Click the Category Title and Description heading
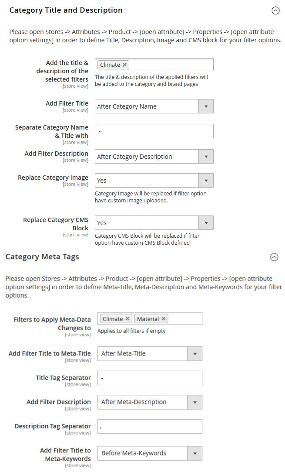 click(x=66, y=10)
